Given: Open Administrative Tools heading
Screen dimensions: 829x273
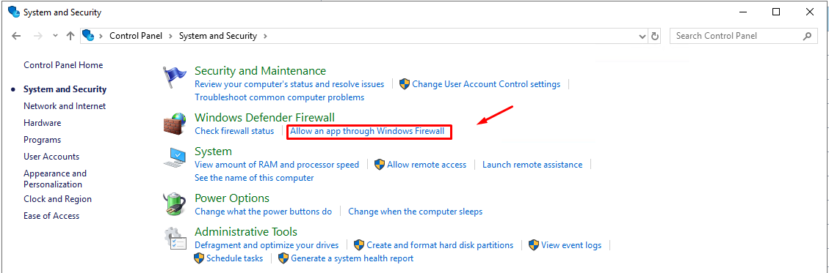Looking at the screenshot, I should (x=246, y=232).
